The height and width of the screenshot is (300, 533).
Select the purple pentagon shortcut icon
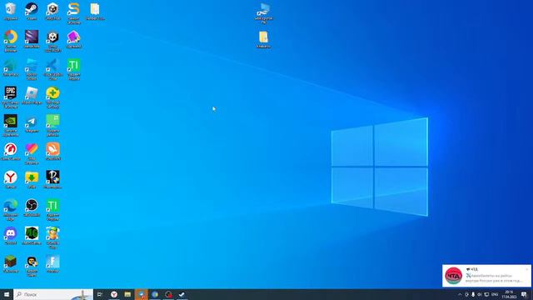[74, 39]
